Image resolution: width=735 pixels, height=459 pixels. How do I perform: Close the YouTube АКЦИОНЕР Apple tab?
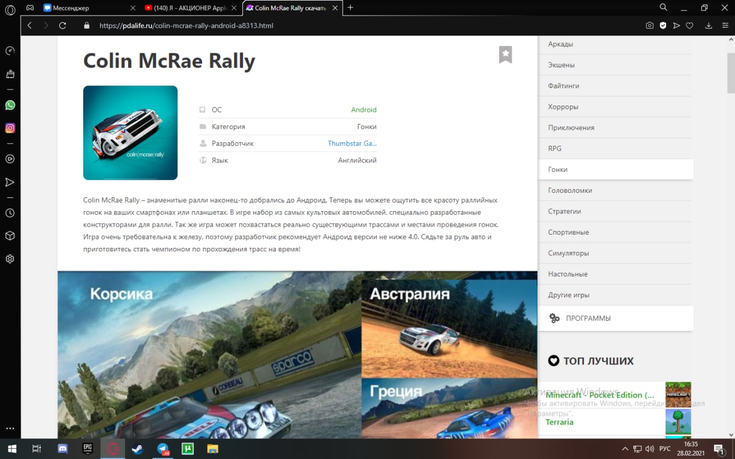234,8
